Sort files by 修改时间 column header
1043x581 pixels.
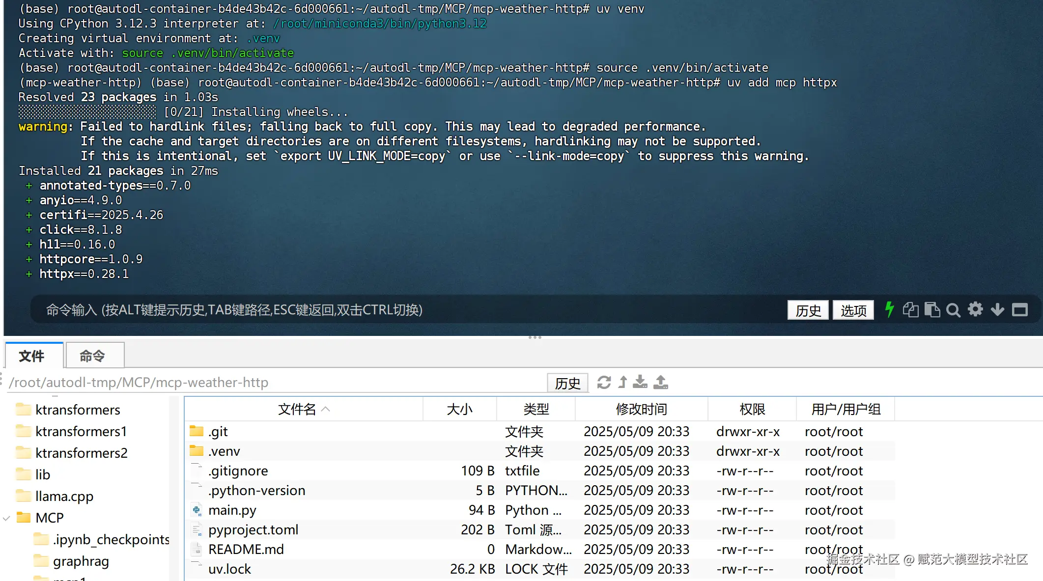coord(641,409)
